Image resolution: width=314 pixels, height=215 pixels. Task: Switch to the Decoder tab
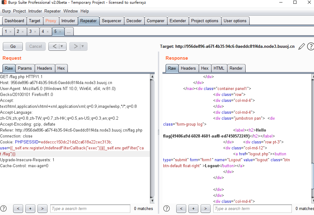click(x=134, y=21)
